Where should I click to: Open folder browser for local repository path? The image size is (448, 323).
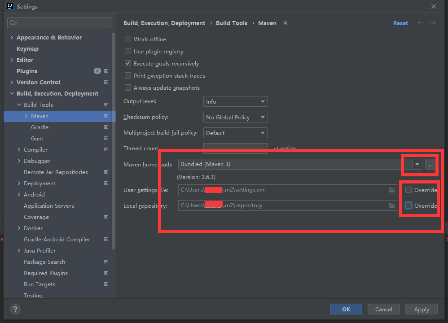392,205
